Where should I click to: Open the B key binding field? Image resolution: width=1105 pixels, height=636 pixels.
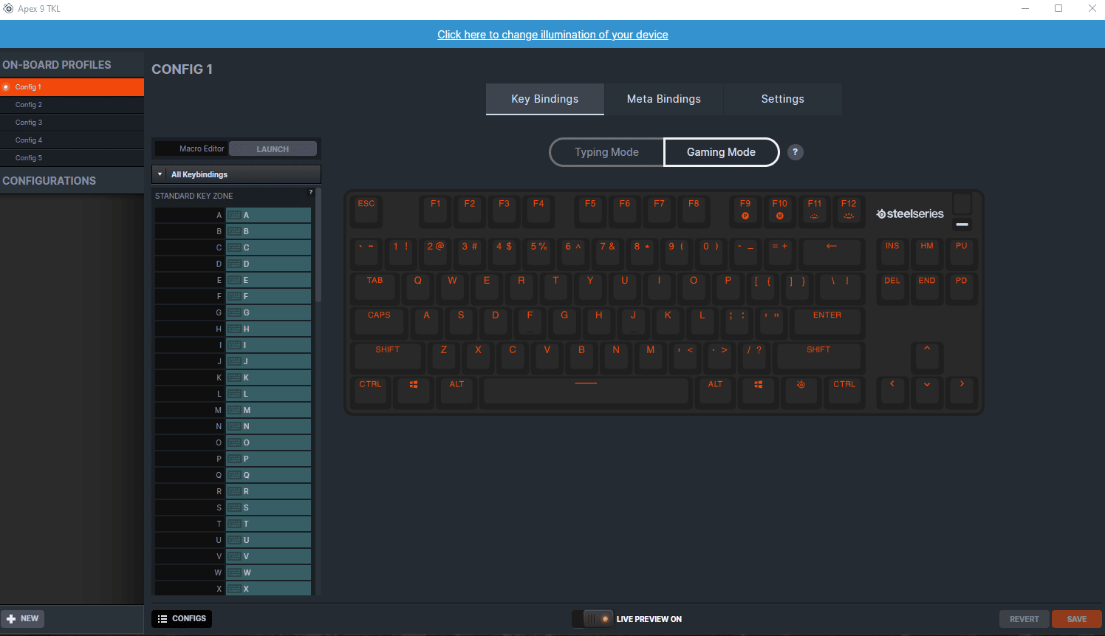click(268, 231)
